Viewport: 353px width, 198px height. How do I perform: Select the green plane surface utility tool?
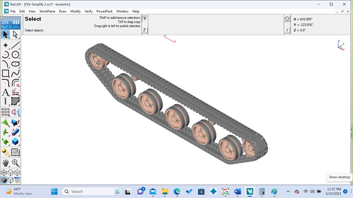pyautogui.click(x=5, y=132)
